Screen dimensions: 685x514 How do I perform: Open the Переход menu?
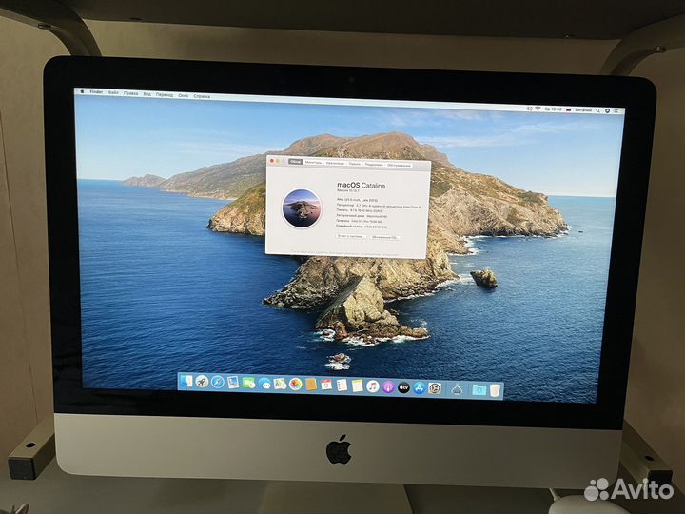click(x=165, y=95)
